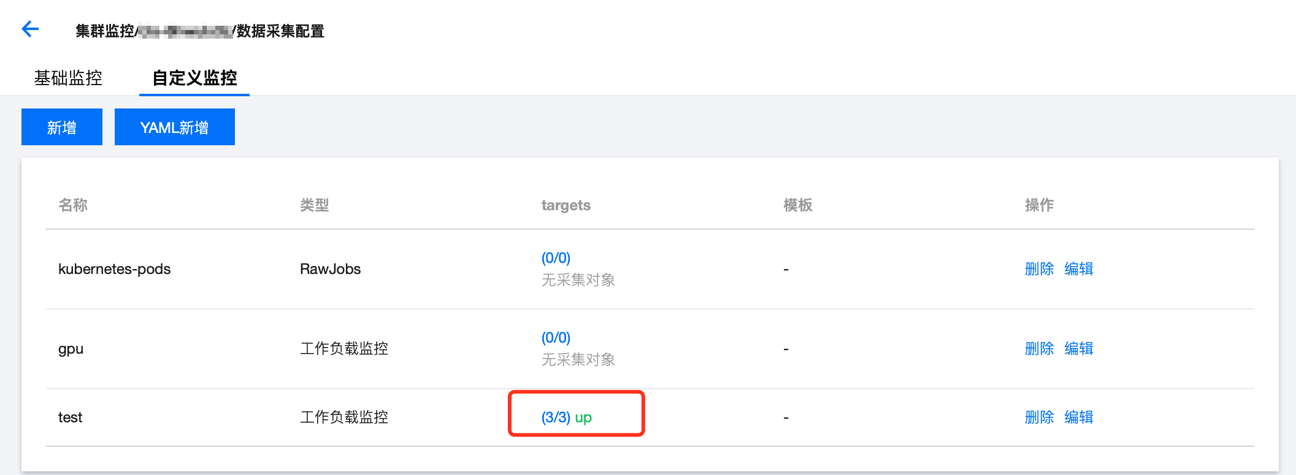Click the 集群监控 breadcrumb text
Image resolution: width=1296 pixels, height=475 pixels.
104,31
